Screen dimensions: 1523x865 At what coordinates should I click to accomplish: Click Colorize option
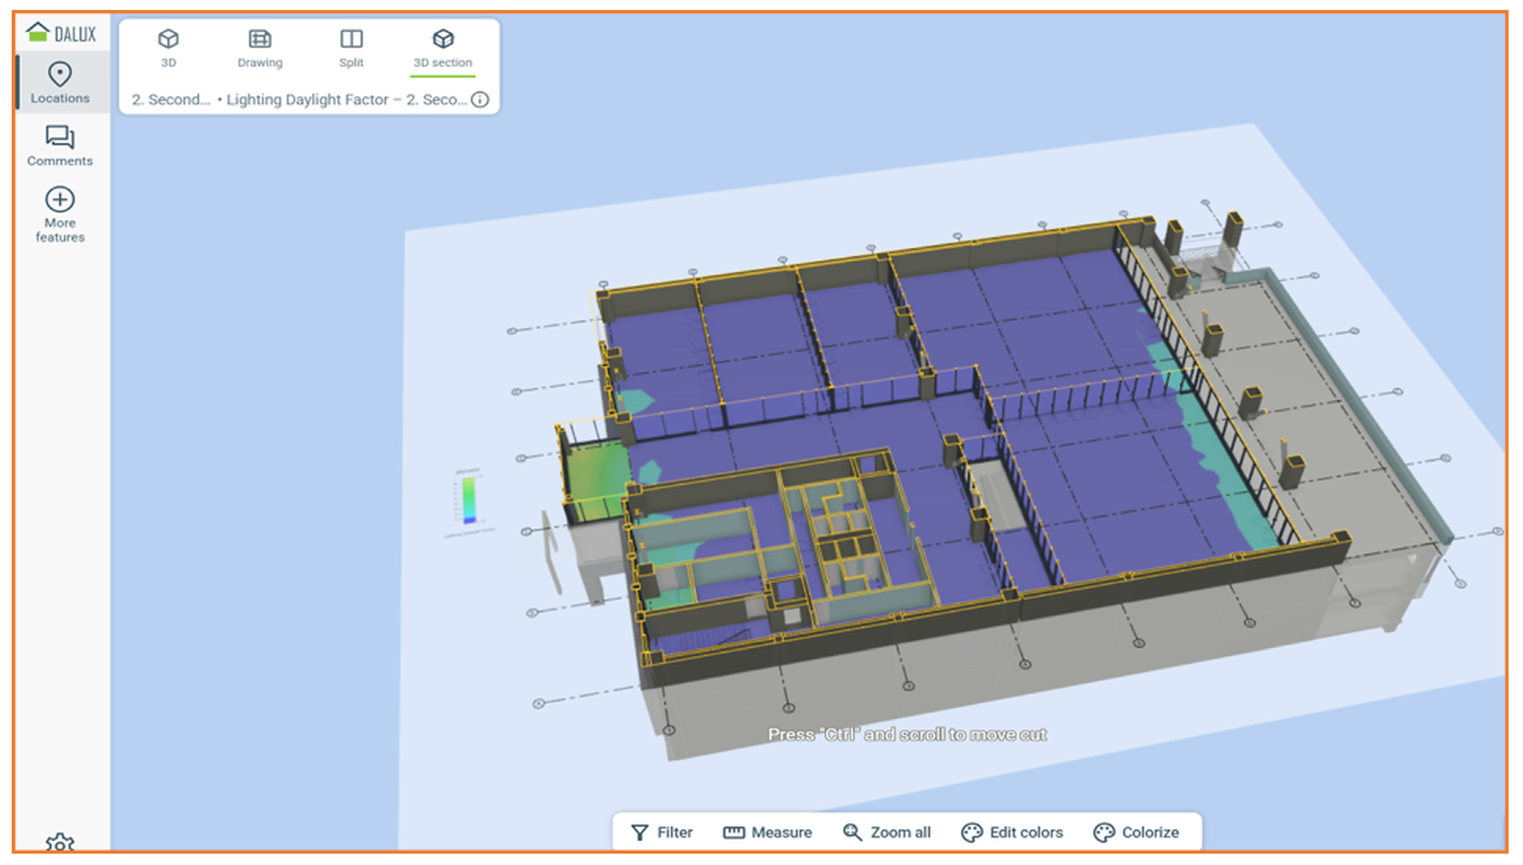coord(1136,832)
